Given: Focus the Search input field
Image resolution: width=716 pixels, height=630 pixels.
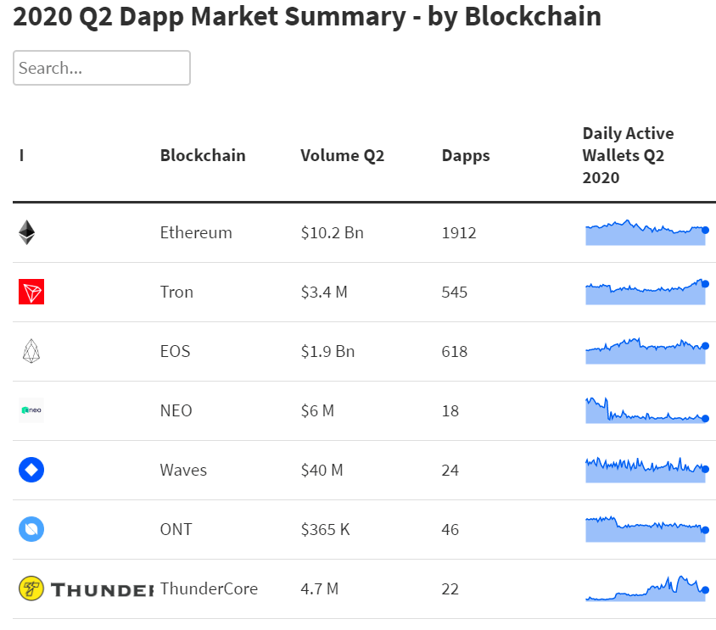Looking at the screenshot, I should coord(102,68).
